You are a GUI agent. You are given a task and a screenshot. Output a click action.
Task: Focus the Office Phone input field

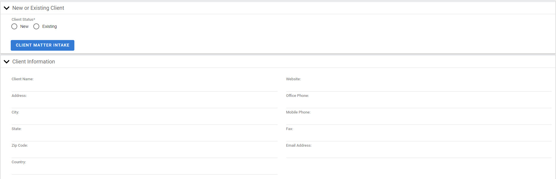pos(419,104)
